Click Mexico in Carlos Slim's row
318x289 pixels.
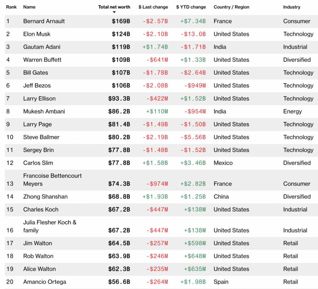pos(223,163)
